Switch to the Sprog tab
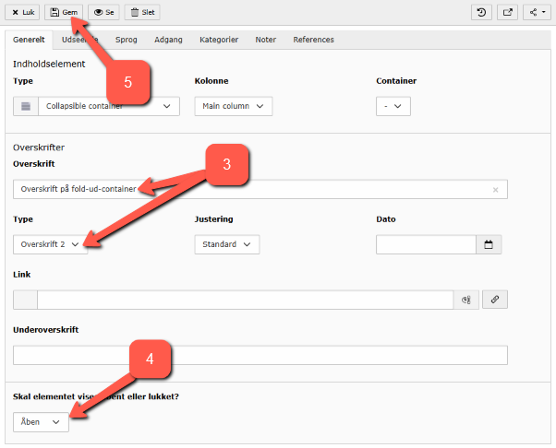 click(127, 40)
